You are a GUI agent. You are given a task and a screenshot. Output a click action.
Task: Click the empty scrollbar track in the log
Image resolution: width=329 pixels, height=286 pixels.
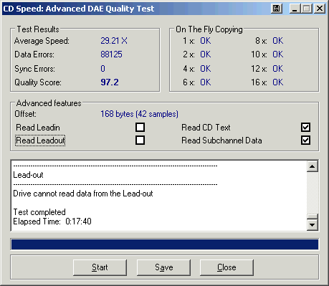pos(313,192)
